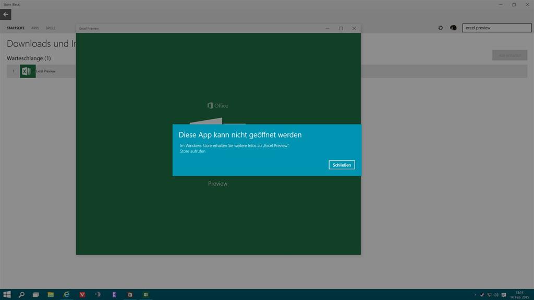Go back with the Store back arrow
534x300 pixels.
(6, 15)
